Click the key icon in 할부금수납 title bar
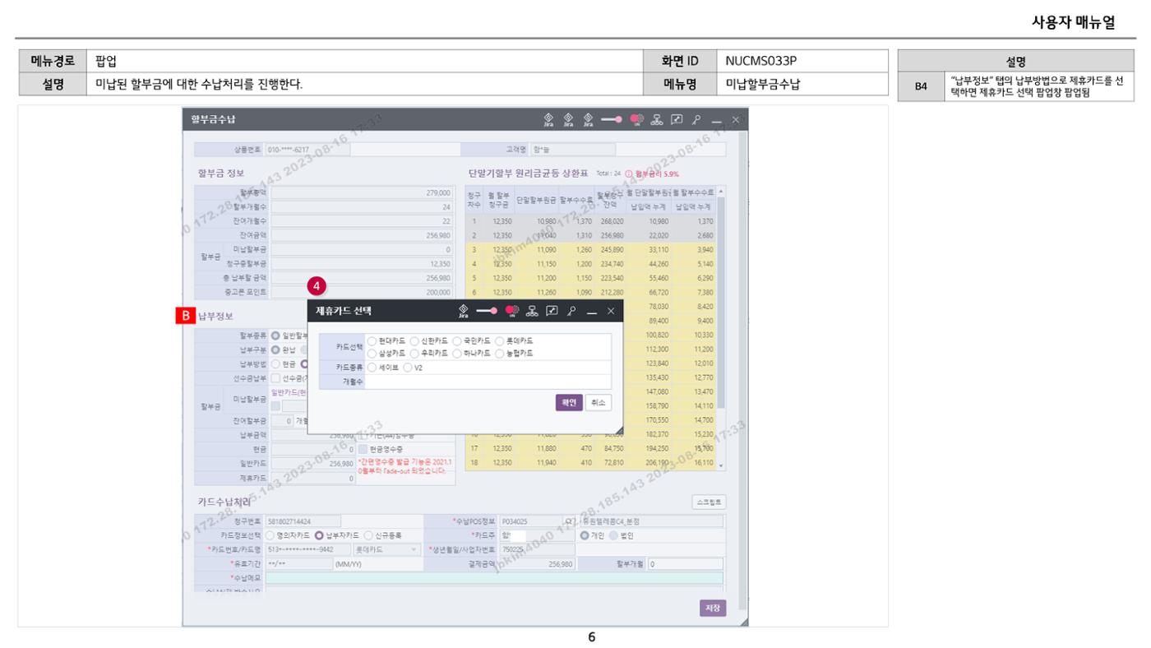This screenshot has height=648, width=1151. pyautogui.click(x=696, y=119)
